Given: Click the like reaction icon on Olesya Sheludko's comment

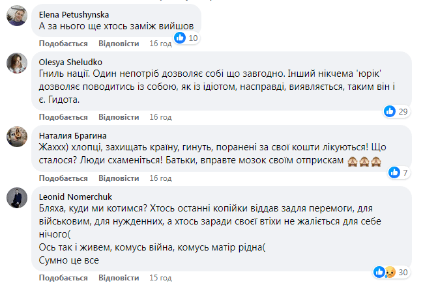Looking at the screenshot, I should click(x=390, y=111).
